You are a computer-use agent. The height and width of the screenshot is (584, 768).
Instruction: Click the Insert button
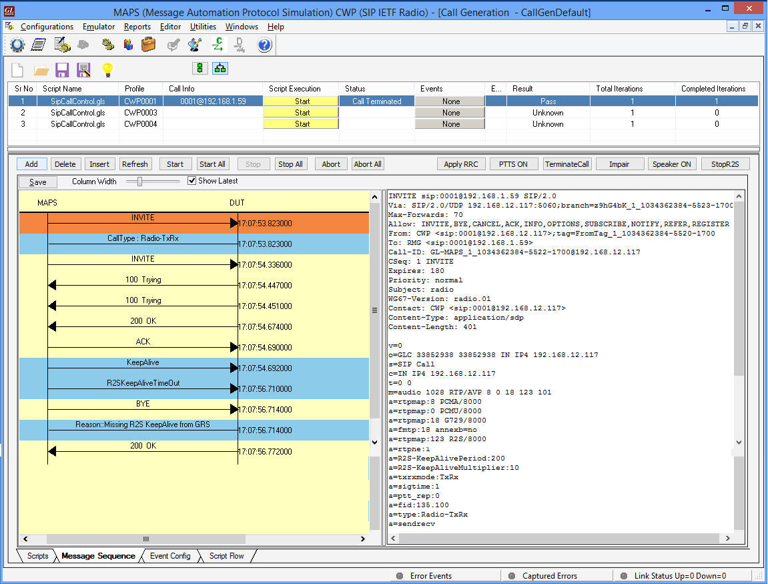tap(99, 164)
